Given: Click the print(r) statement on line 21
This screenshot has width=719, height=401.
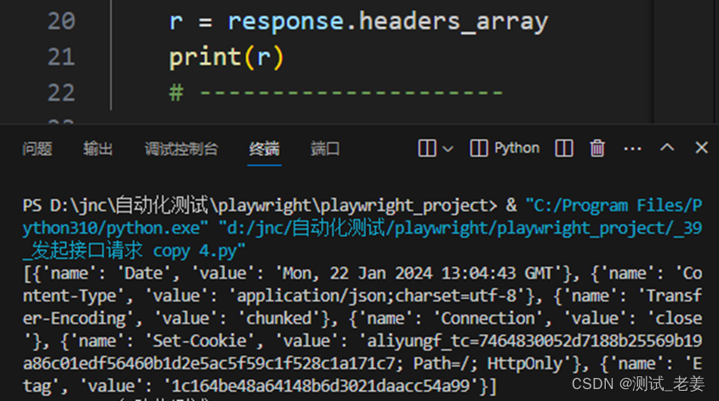Looking at the screenshot, I should (226, 58).
